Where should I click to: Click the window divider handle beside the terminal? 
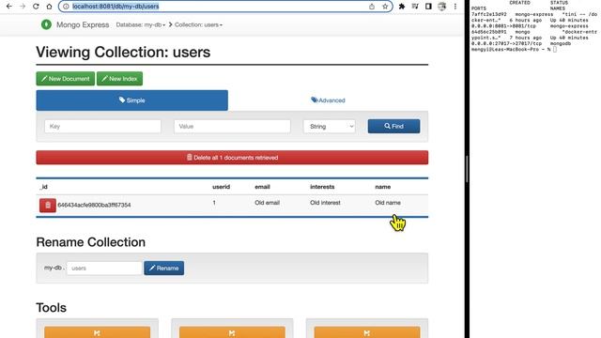click(467, 169)
